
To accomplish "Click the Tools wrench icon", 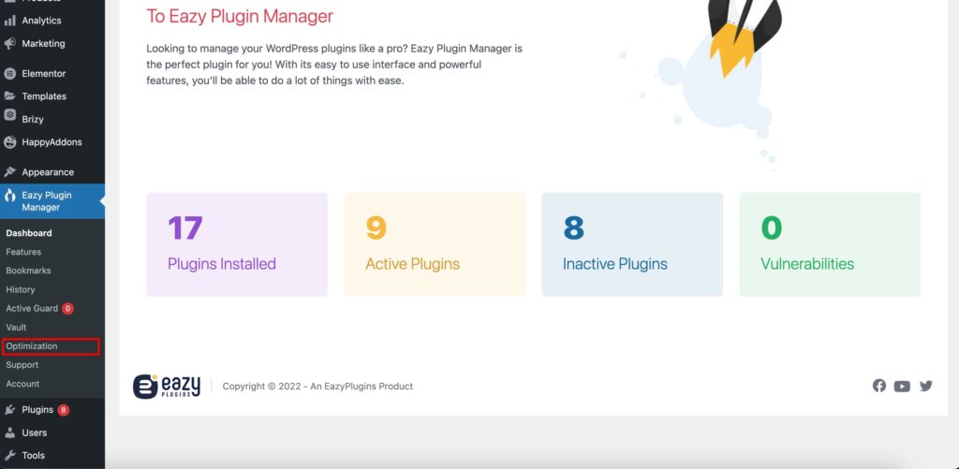I will 9,455.
